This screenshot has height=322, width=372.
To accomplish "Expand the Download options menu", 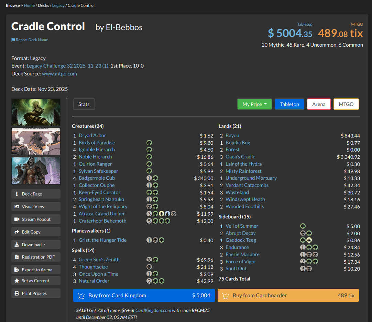I will [x=36, y=245].
